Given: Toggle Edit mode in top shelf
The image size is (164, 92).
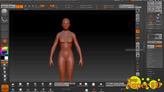Looking at the screenshot, I should 18,6.
